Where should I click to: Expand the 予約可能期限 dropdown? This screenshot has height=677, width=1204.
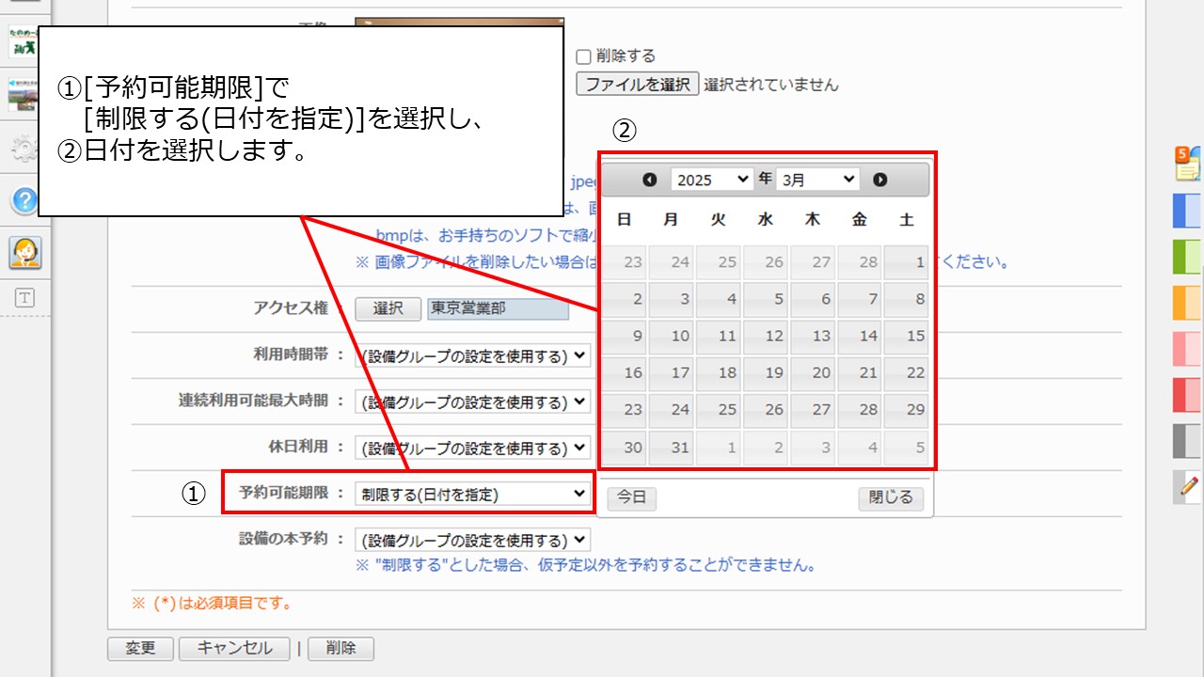(473, 495)
